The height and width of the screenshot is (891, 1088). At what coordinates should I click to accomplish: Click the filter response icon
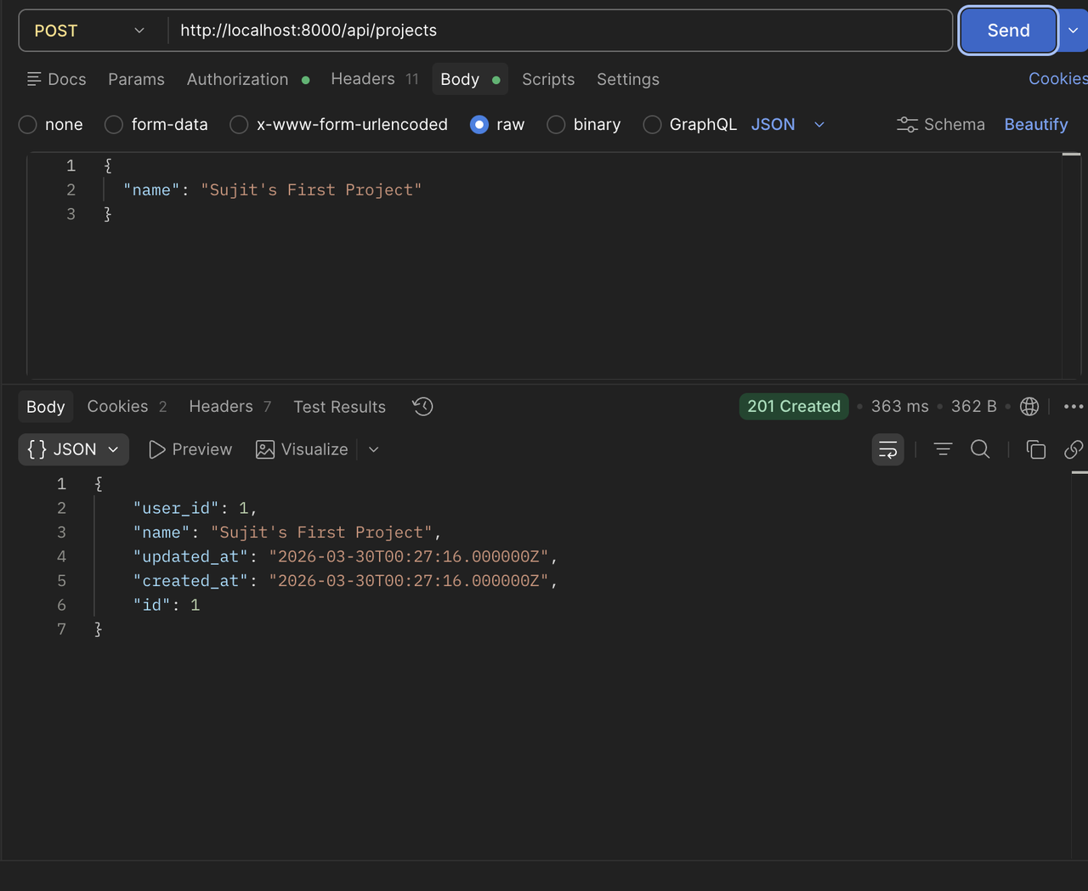[x=943, y=449]
